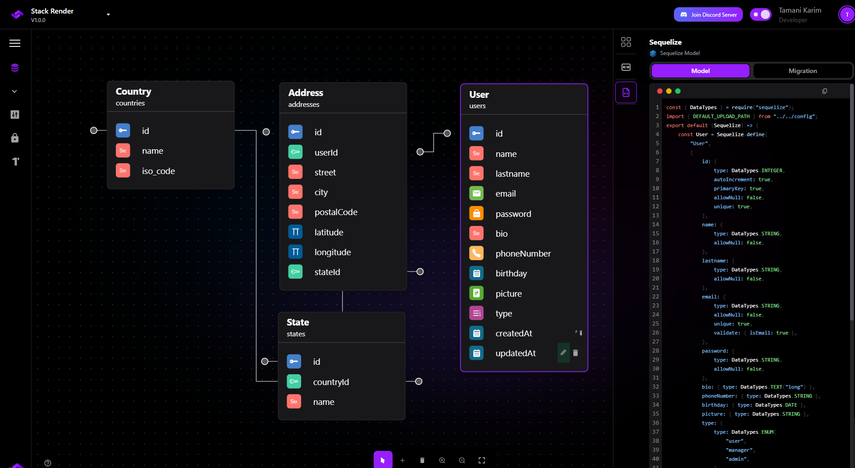Open the hamburger menu in the sidebar

click(15, 43)
